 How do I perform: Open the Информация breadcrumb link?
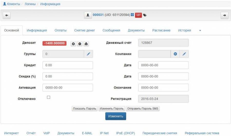coord(50,4)
